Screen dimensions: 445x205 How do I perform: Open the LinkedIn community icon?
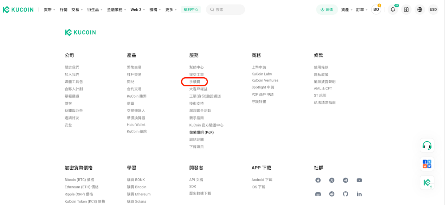359,194
